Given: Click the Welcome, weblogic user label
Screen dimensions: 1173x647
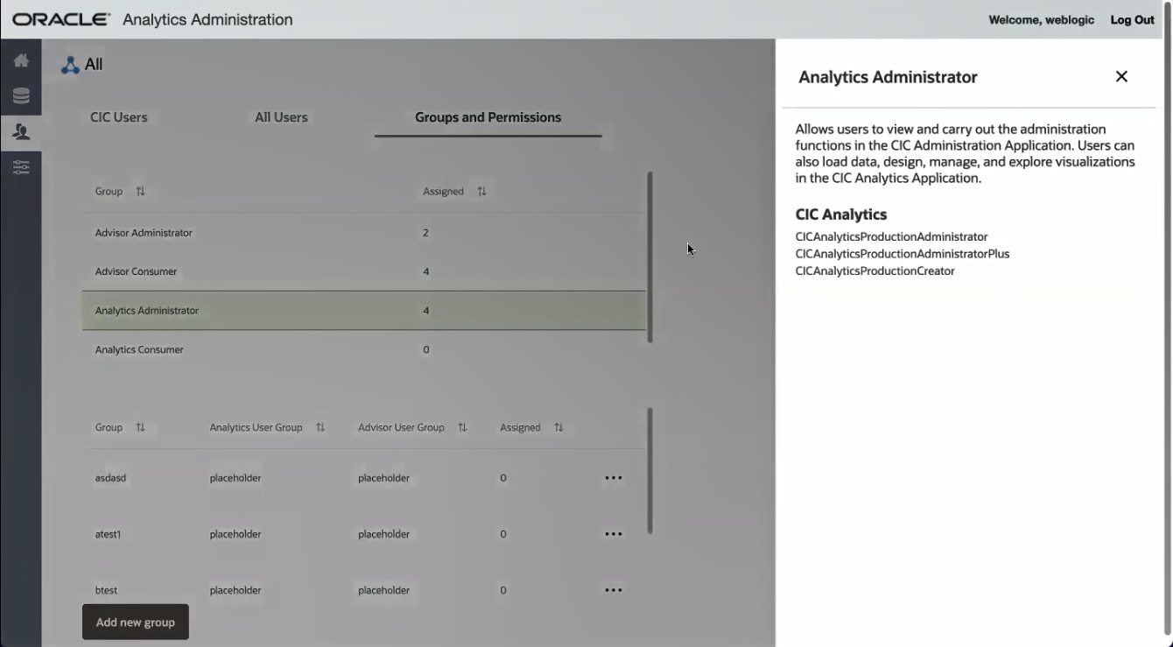Looking at the screenshot, I should [1041, 19].
